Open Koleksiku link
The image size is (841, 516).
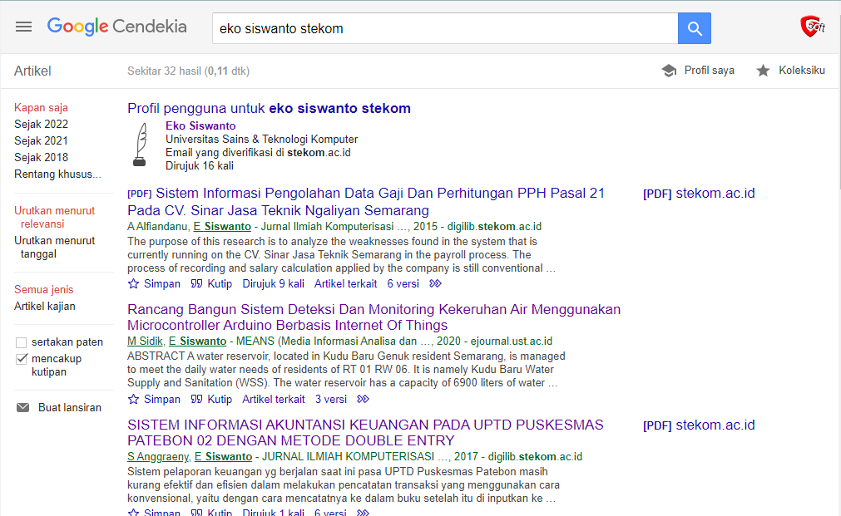802,70
